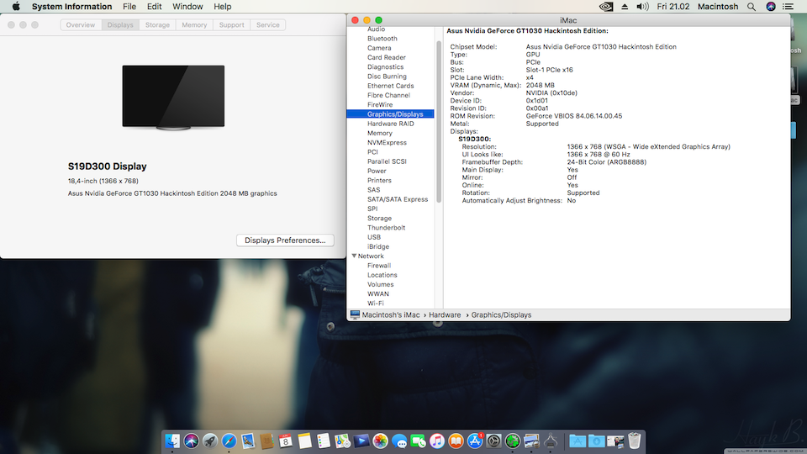
Task: Open Notes icon in Dock
Action: click(304, 441)
